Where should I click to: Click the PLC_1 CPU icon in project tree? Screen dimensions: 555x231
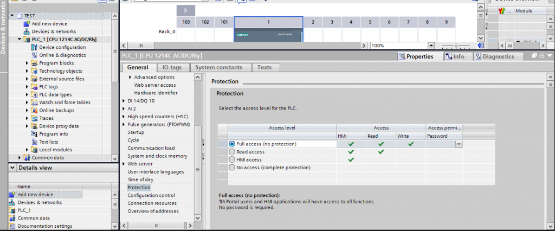click(27, 40)
